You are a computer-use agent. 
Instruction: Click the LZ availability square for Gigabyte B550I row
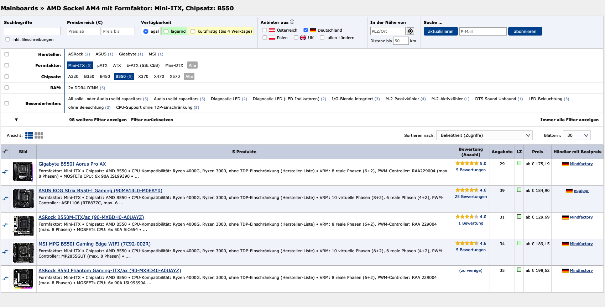pos(519,163)
